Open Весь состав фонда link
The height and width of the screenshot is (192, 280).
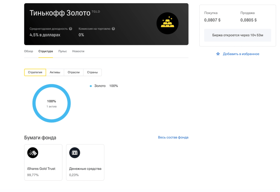coord(173,137)
